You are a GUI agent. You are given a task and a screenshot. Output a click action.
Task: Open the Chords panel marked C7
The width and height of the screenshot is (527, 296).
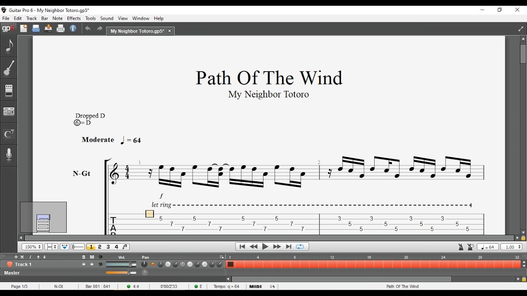pos(9,134)
